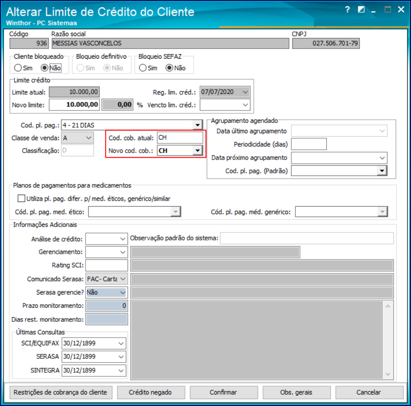Click Rating SCI input field
Screen dimensions: 411x406
click(x=106, y=265)
